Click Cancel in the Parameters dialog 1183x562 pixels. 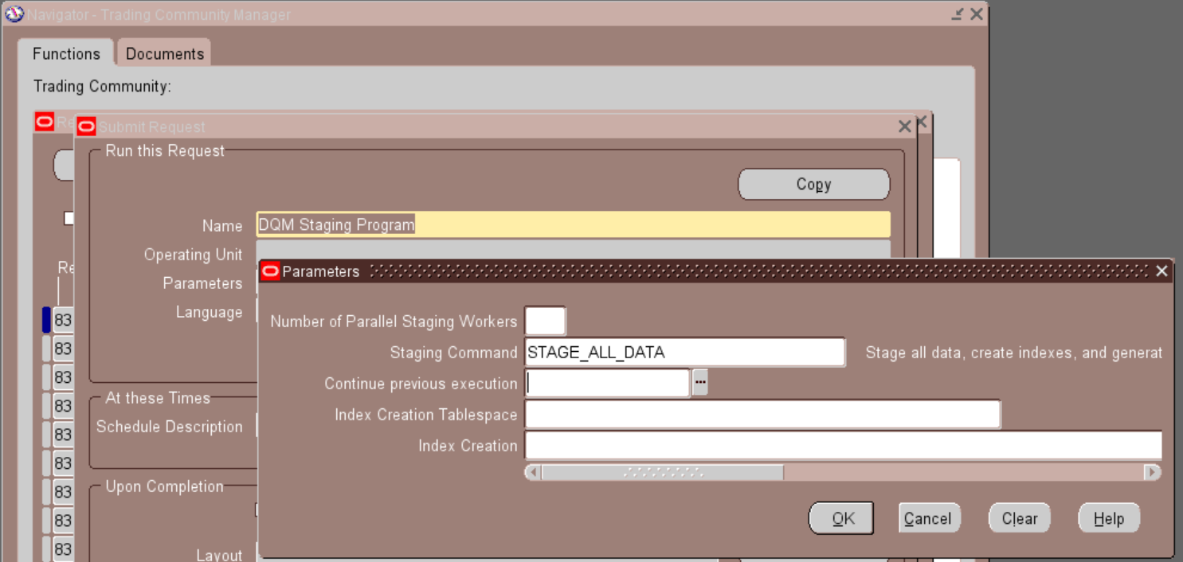coord(929,518)
